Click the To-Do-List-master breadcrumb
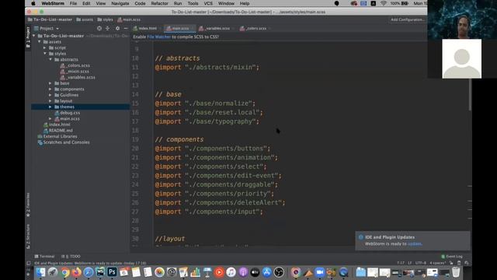This screenshot has width=497, height=280. pos(50,19)
